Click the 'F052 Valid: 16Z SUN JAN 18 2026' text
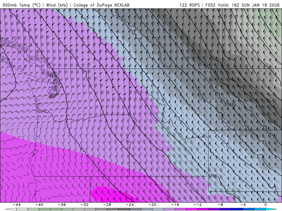Image resolution: width=282 pixels, height=211 pixels. pos(243,5)
